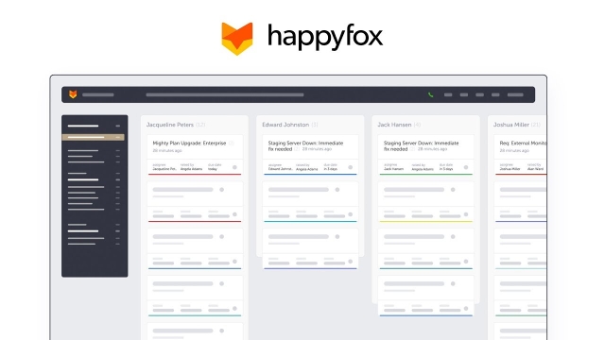The height and width of the screenshot is (340, 605).
Task: Click 'in 5 days' on Jack Hansen's card
Action: 446,169
